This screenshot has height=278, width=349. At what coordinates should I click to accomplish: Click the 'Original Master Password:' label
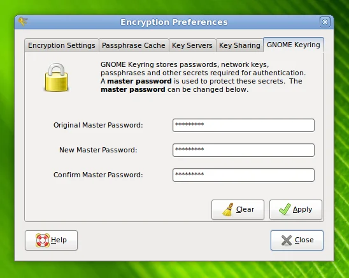(x=98, y=125)
